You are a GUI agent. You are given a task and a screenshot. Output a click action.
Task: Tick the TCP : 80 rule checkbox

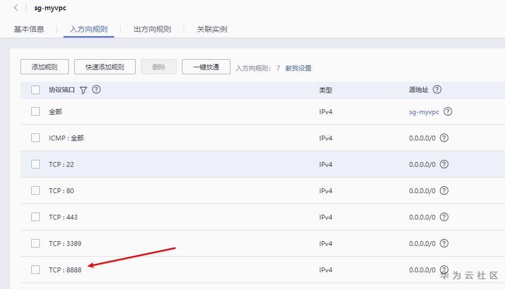coord(36,191)
